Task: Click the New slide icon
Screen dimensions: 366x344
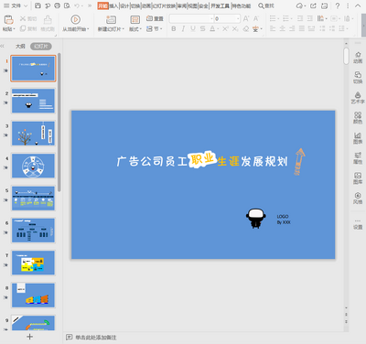Action: pyautogui.click(x=111, y=19)
